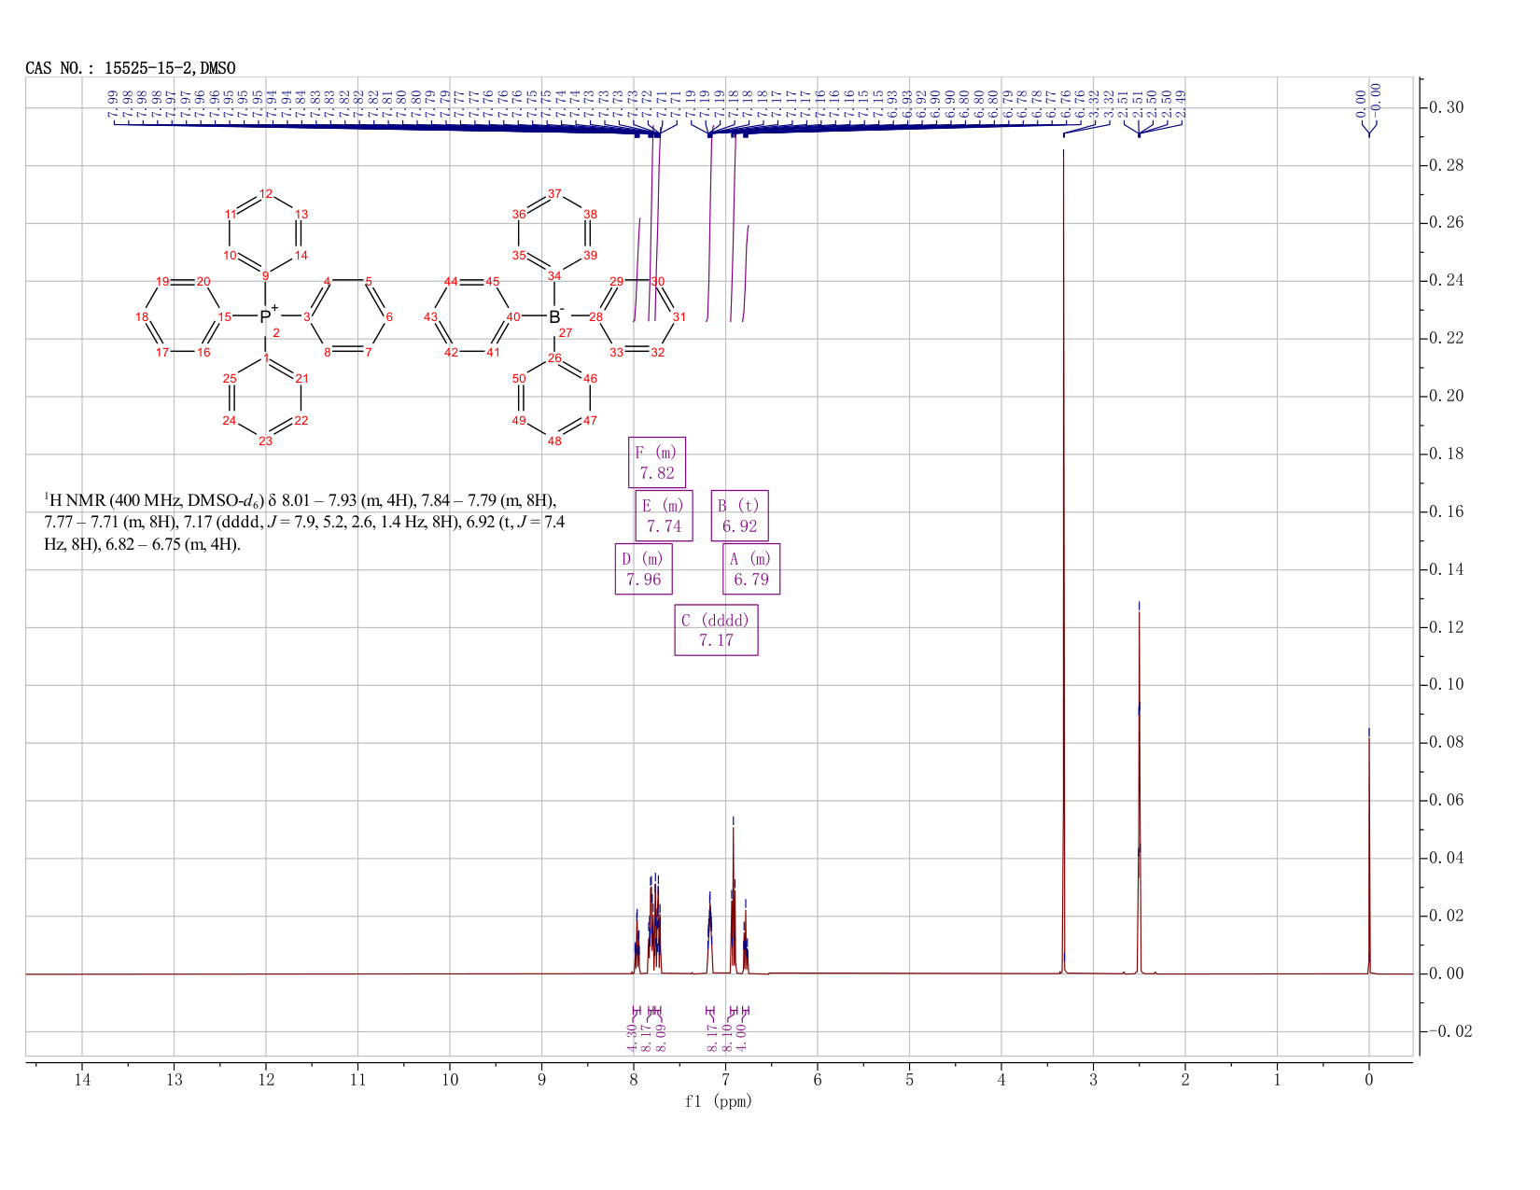Select the CAS NO. 15525-15-2 title text
Viewport: 1540px width, 1190px height.
coord(131,68)
